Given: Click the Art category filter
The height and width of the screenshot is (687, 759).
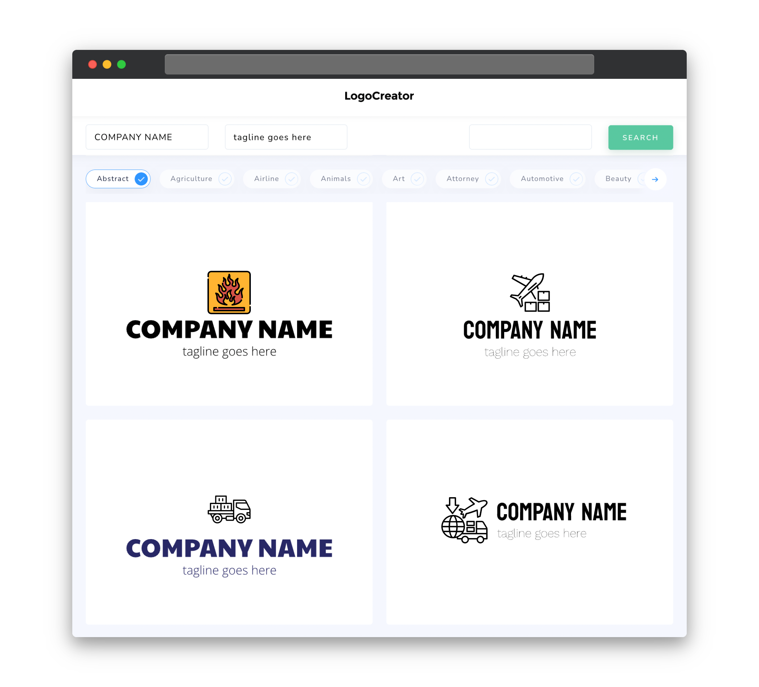Looking at the screenshot, I should click(405, 179).
